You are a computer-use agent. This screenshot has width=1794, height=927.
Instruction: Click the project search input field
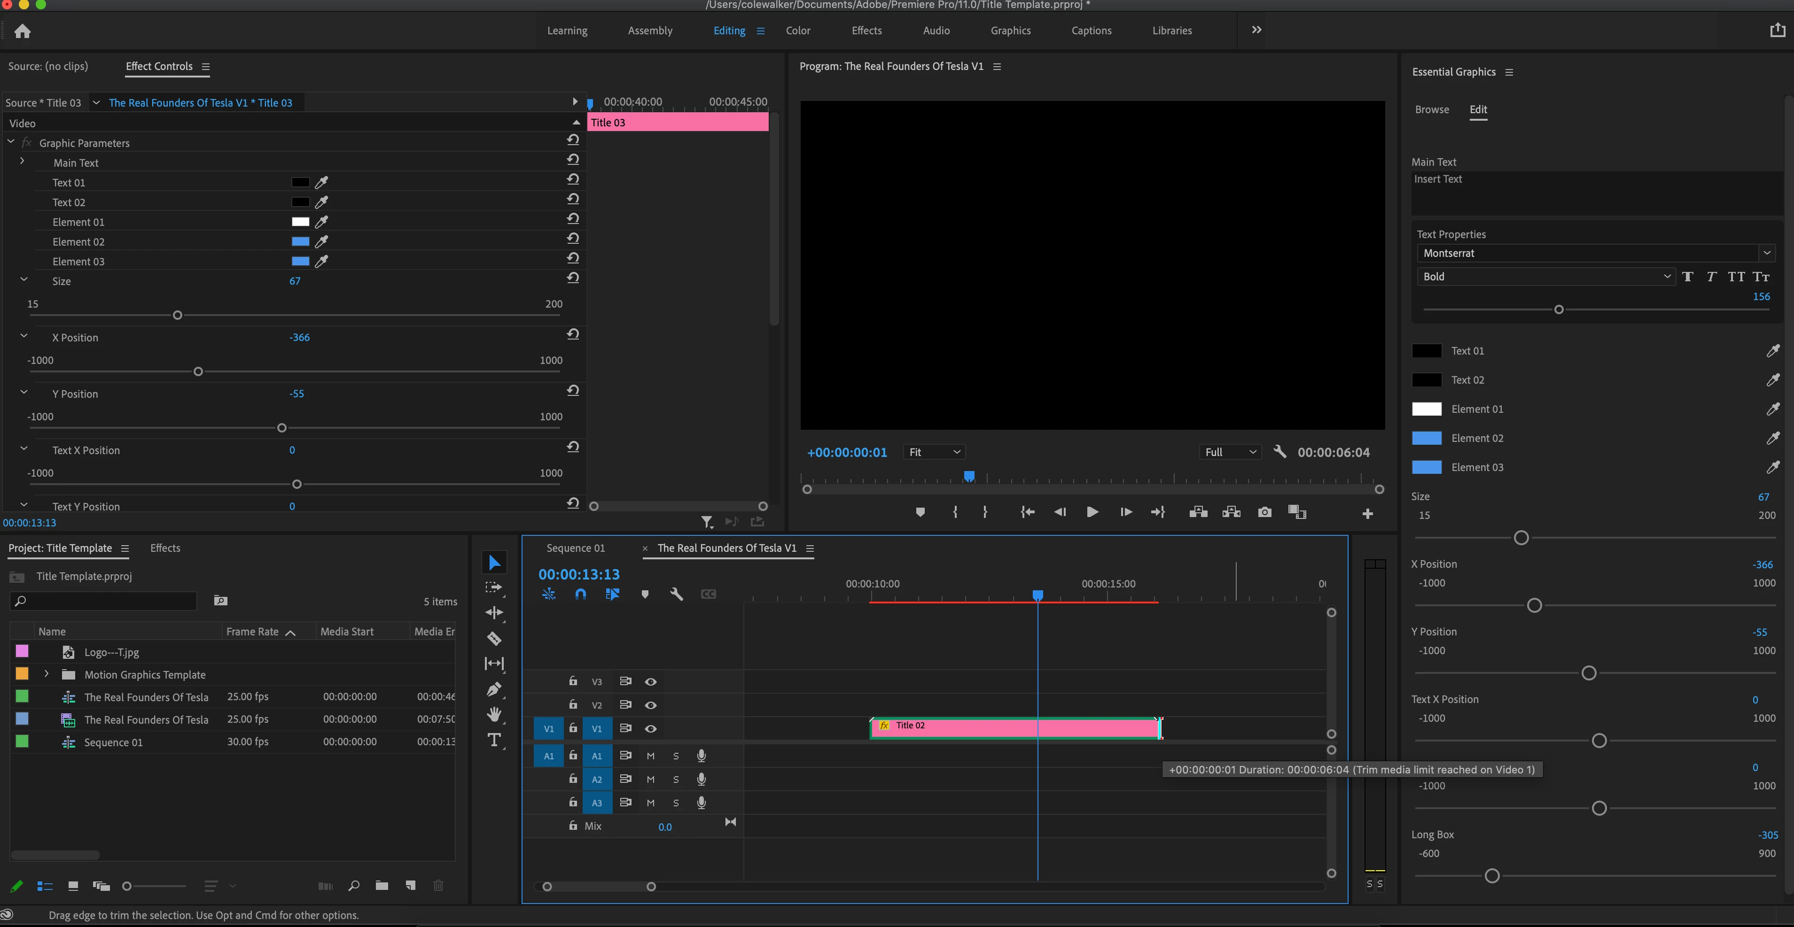[x=104, y=601]
